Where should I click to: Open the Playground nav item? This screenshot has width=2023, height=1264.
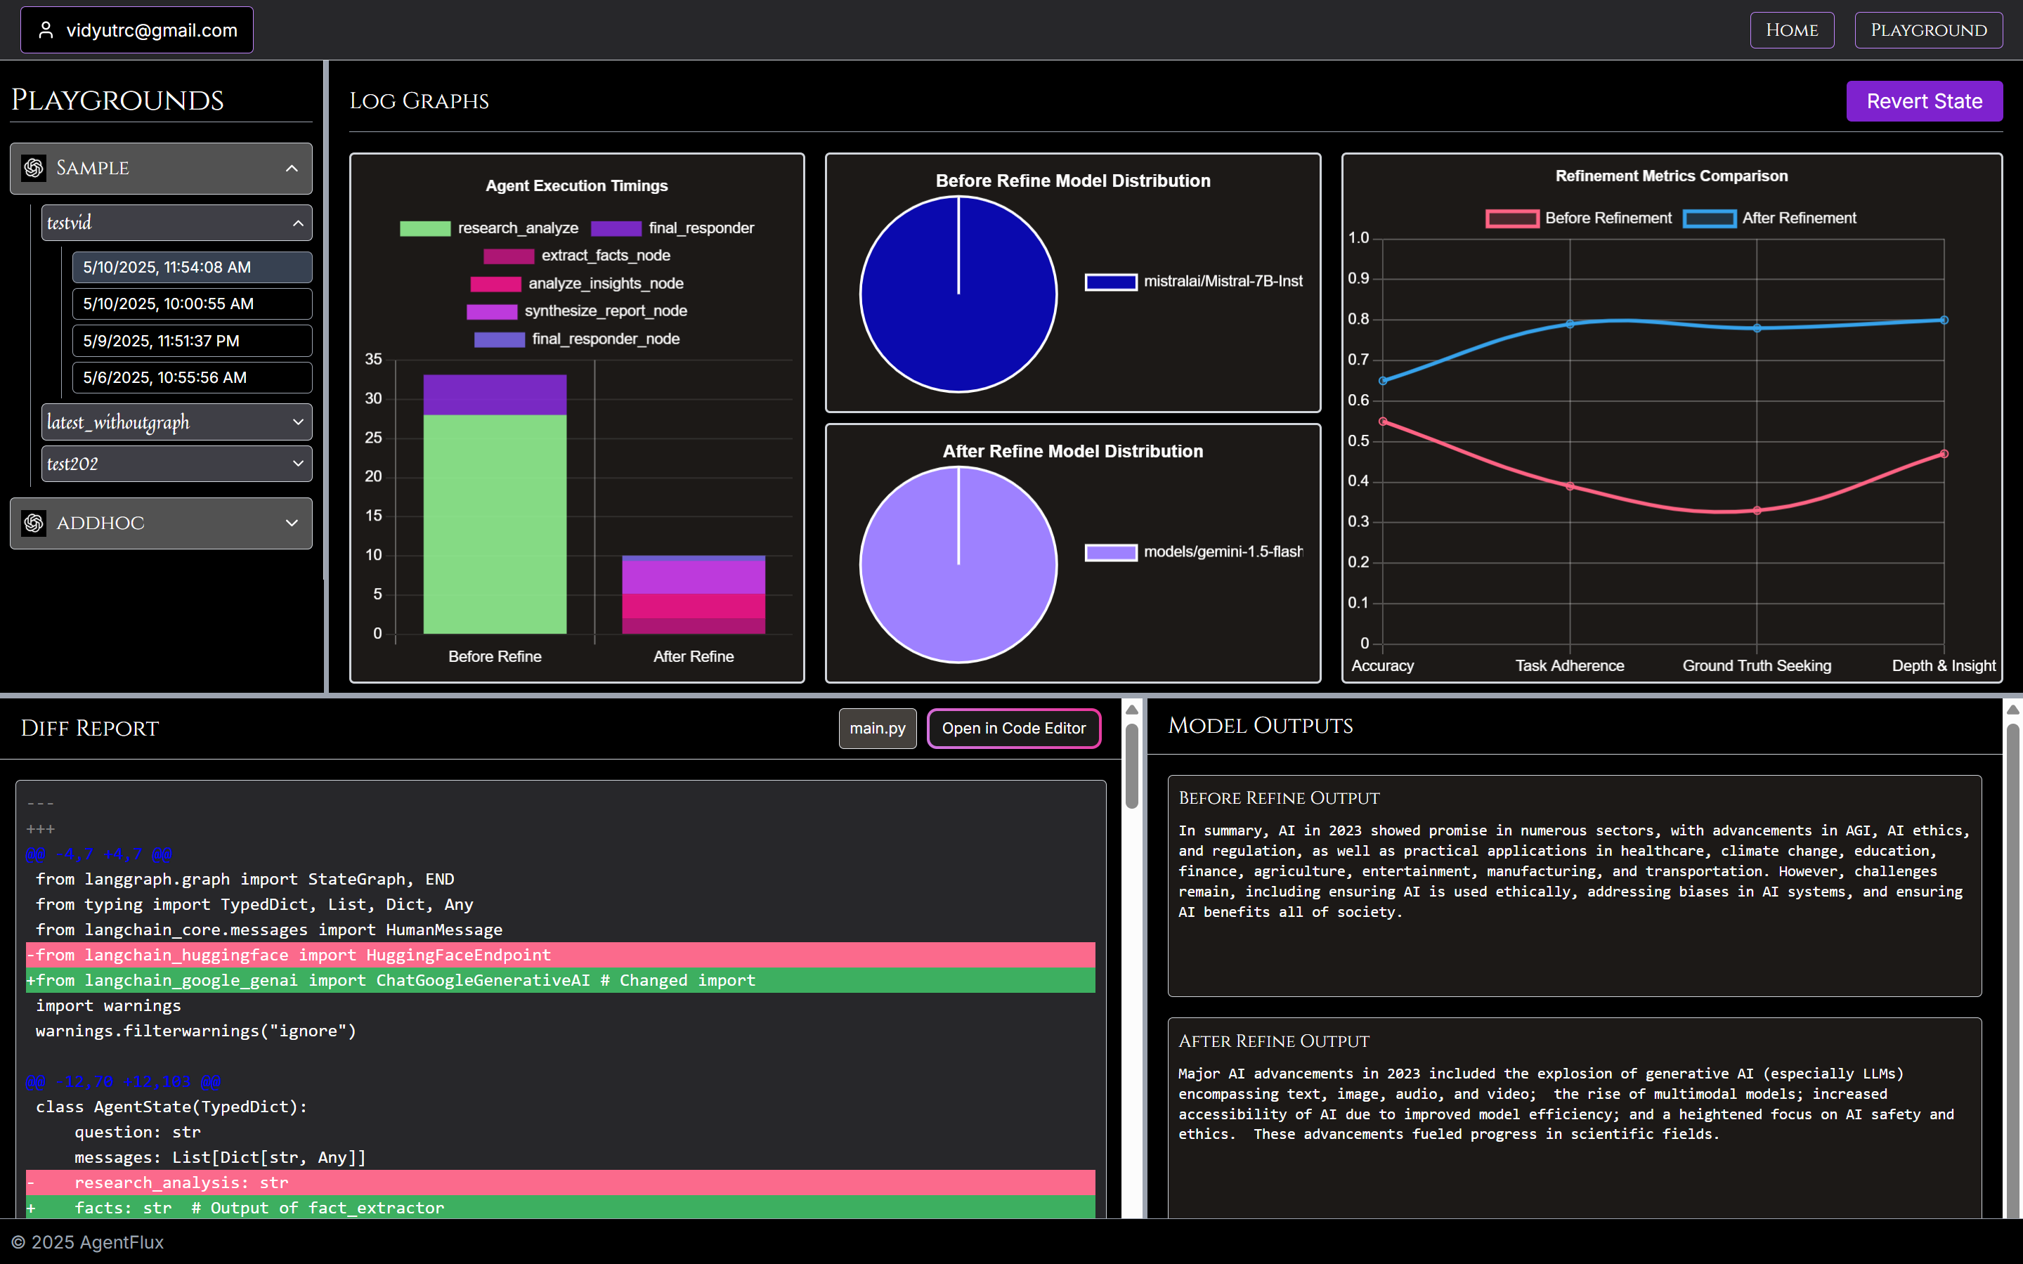coord(1927,30)
